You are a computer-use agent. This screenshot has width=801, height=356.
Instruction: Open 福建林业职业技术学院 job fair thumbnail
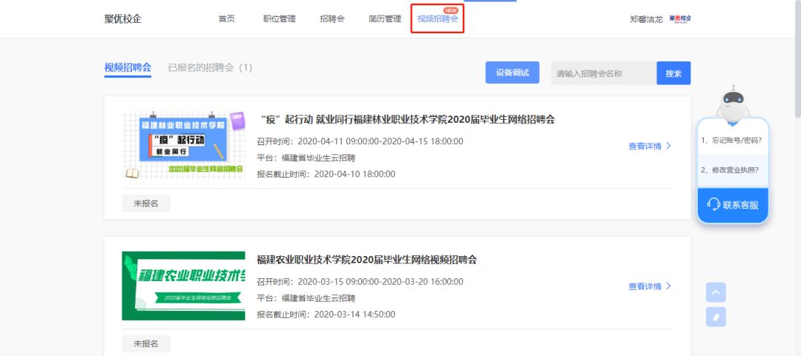coord(183,145)
